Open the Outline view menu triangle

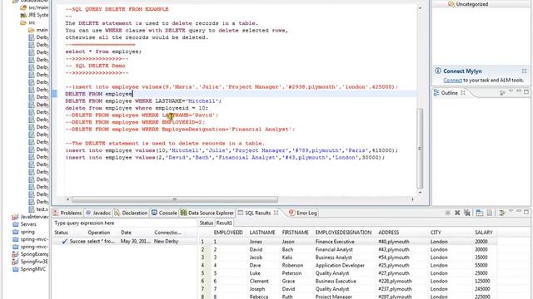511,91
